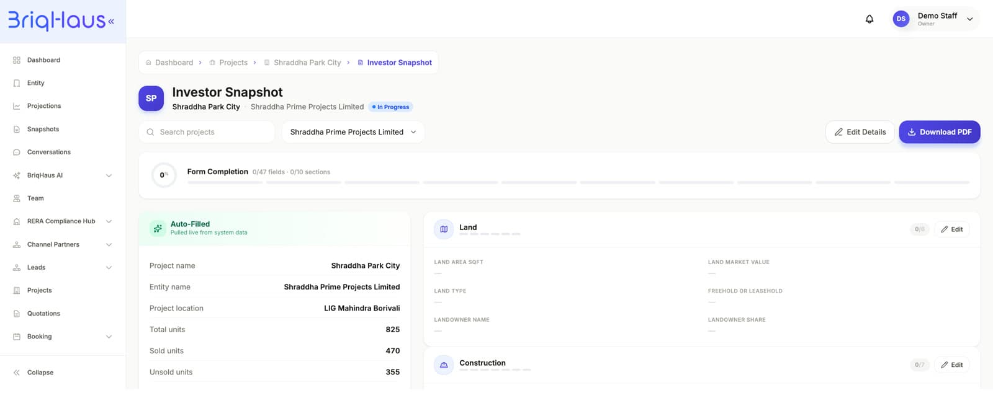Edit the Land section

[951, 229]
